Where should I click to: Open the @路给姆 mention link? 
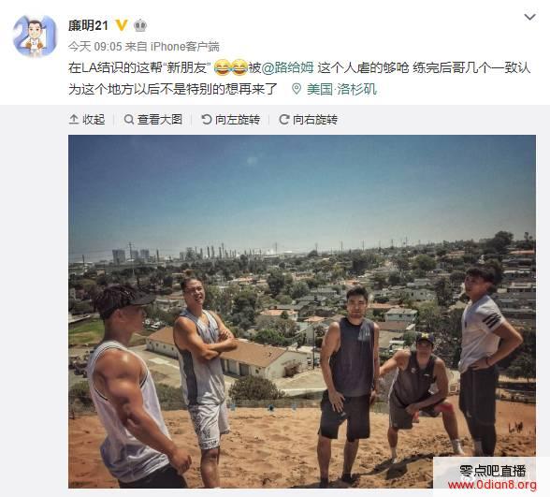point(288,67)
